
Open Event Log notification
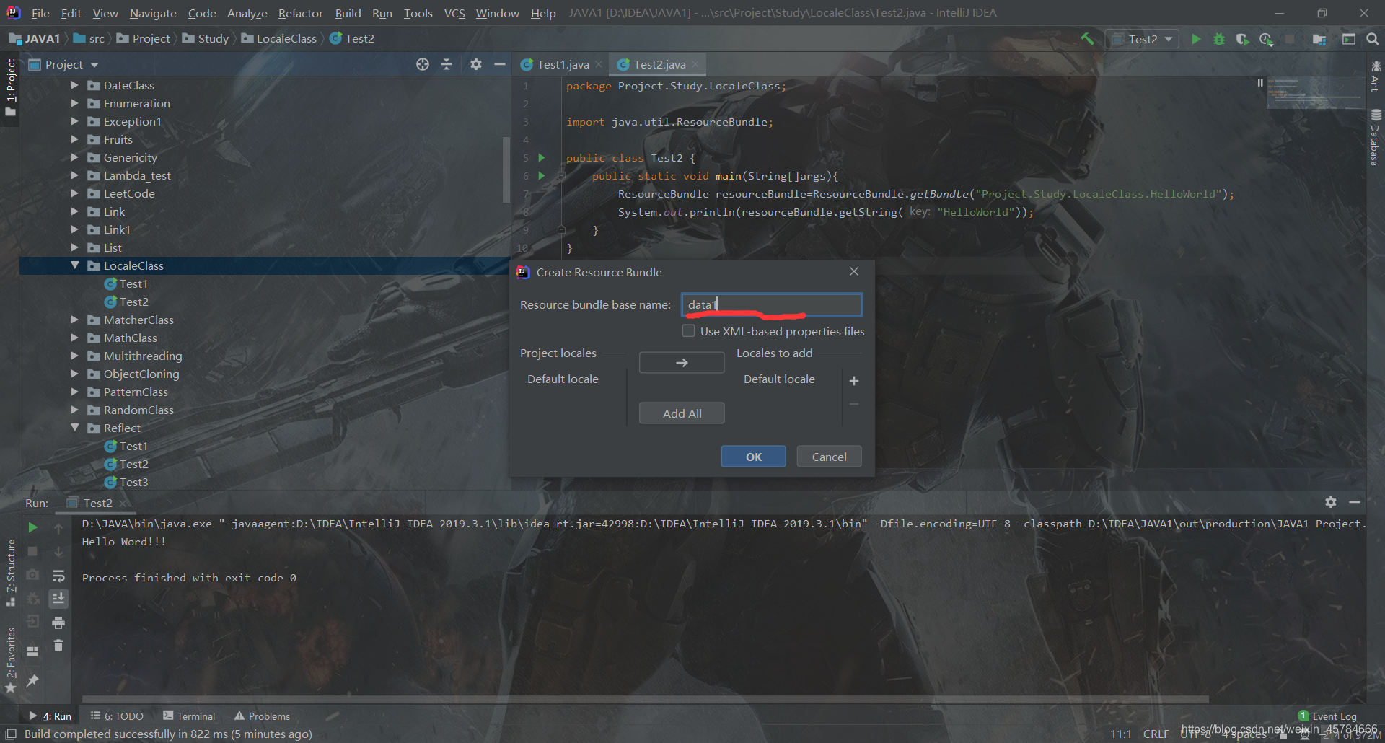click(1327, 716)
